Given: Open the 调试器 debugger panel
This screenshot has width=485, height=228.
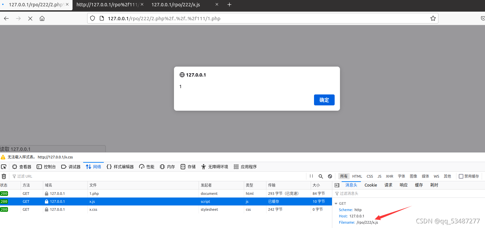Looking at the screenshot, I should coord(71,167).
